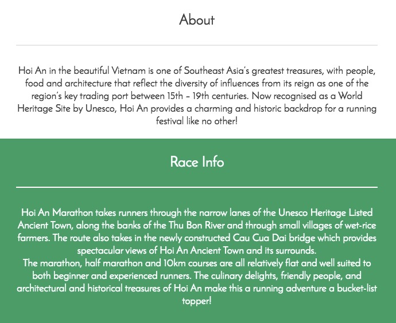The height and width of the screenshot is (323, 396).
Task: Click 'spectacular views of Hoi An Ancient Town'
Action: tap(160, 251)
